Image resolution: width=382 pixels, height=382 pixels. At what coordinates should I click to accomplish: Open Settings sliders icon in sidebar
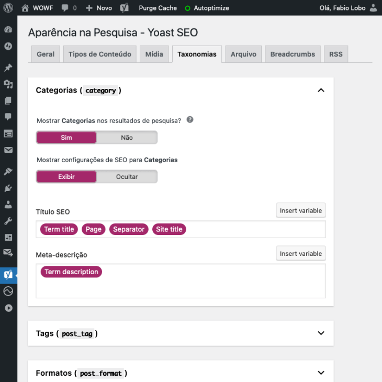tap(8, 237)
